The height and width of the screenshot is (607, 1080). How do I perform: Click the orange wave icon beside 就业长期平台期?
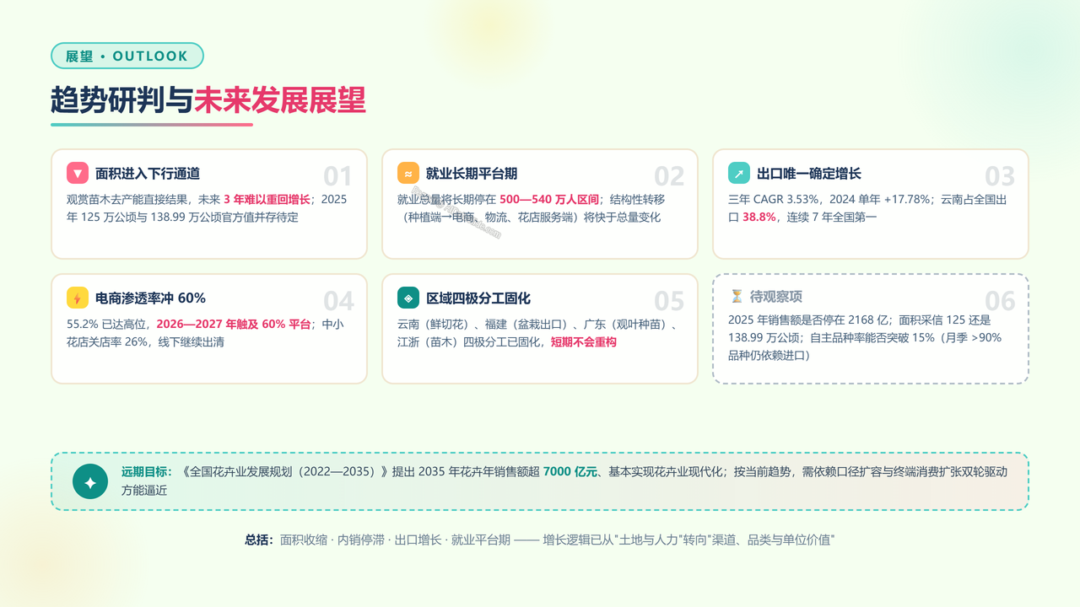click(x=408, y=174)
